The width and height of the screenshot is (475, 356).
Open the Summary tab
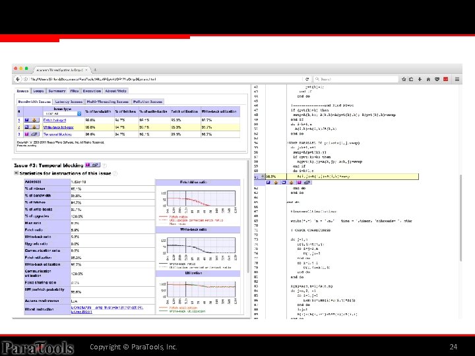(57, 91)
